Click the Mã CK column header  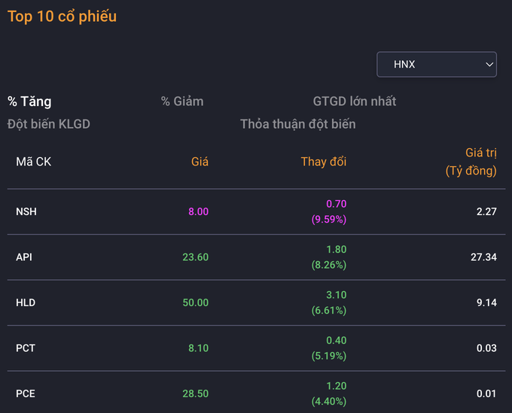click(34, 162)
